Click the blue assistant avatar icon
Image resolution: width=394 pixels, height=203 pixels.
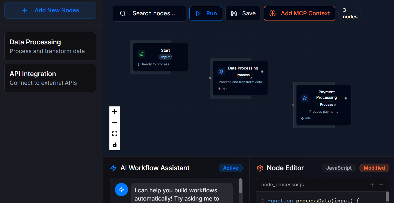pos(121,190)
